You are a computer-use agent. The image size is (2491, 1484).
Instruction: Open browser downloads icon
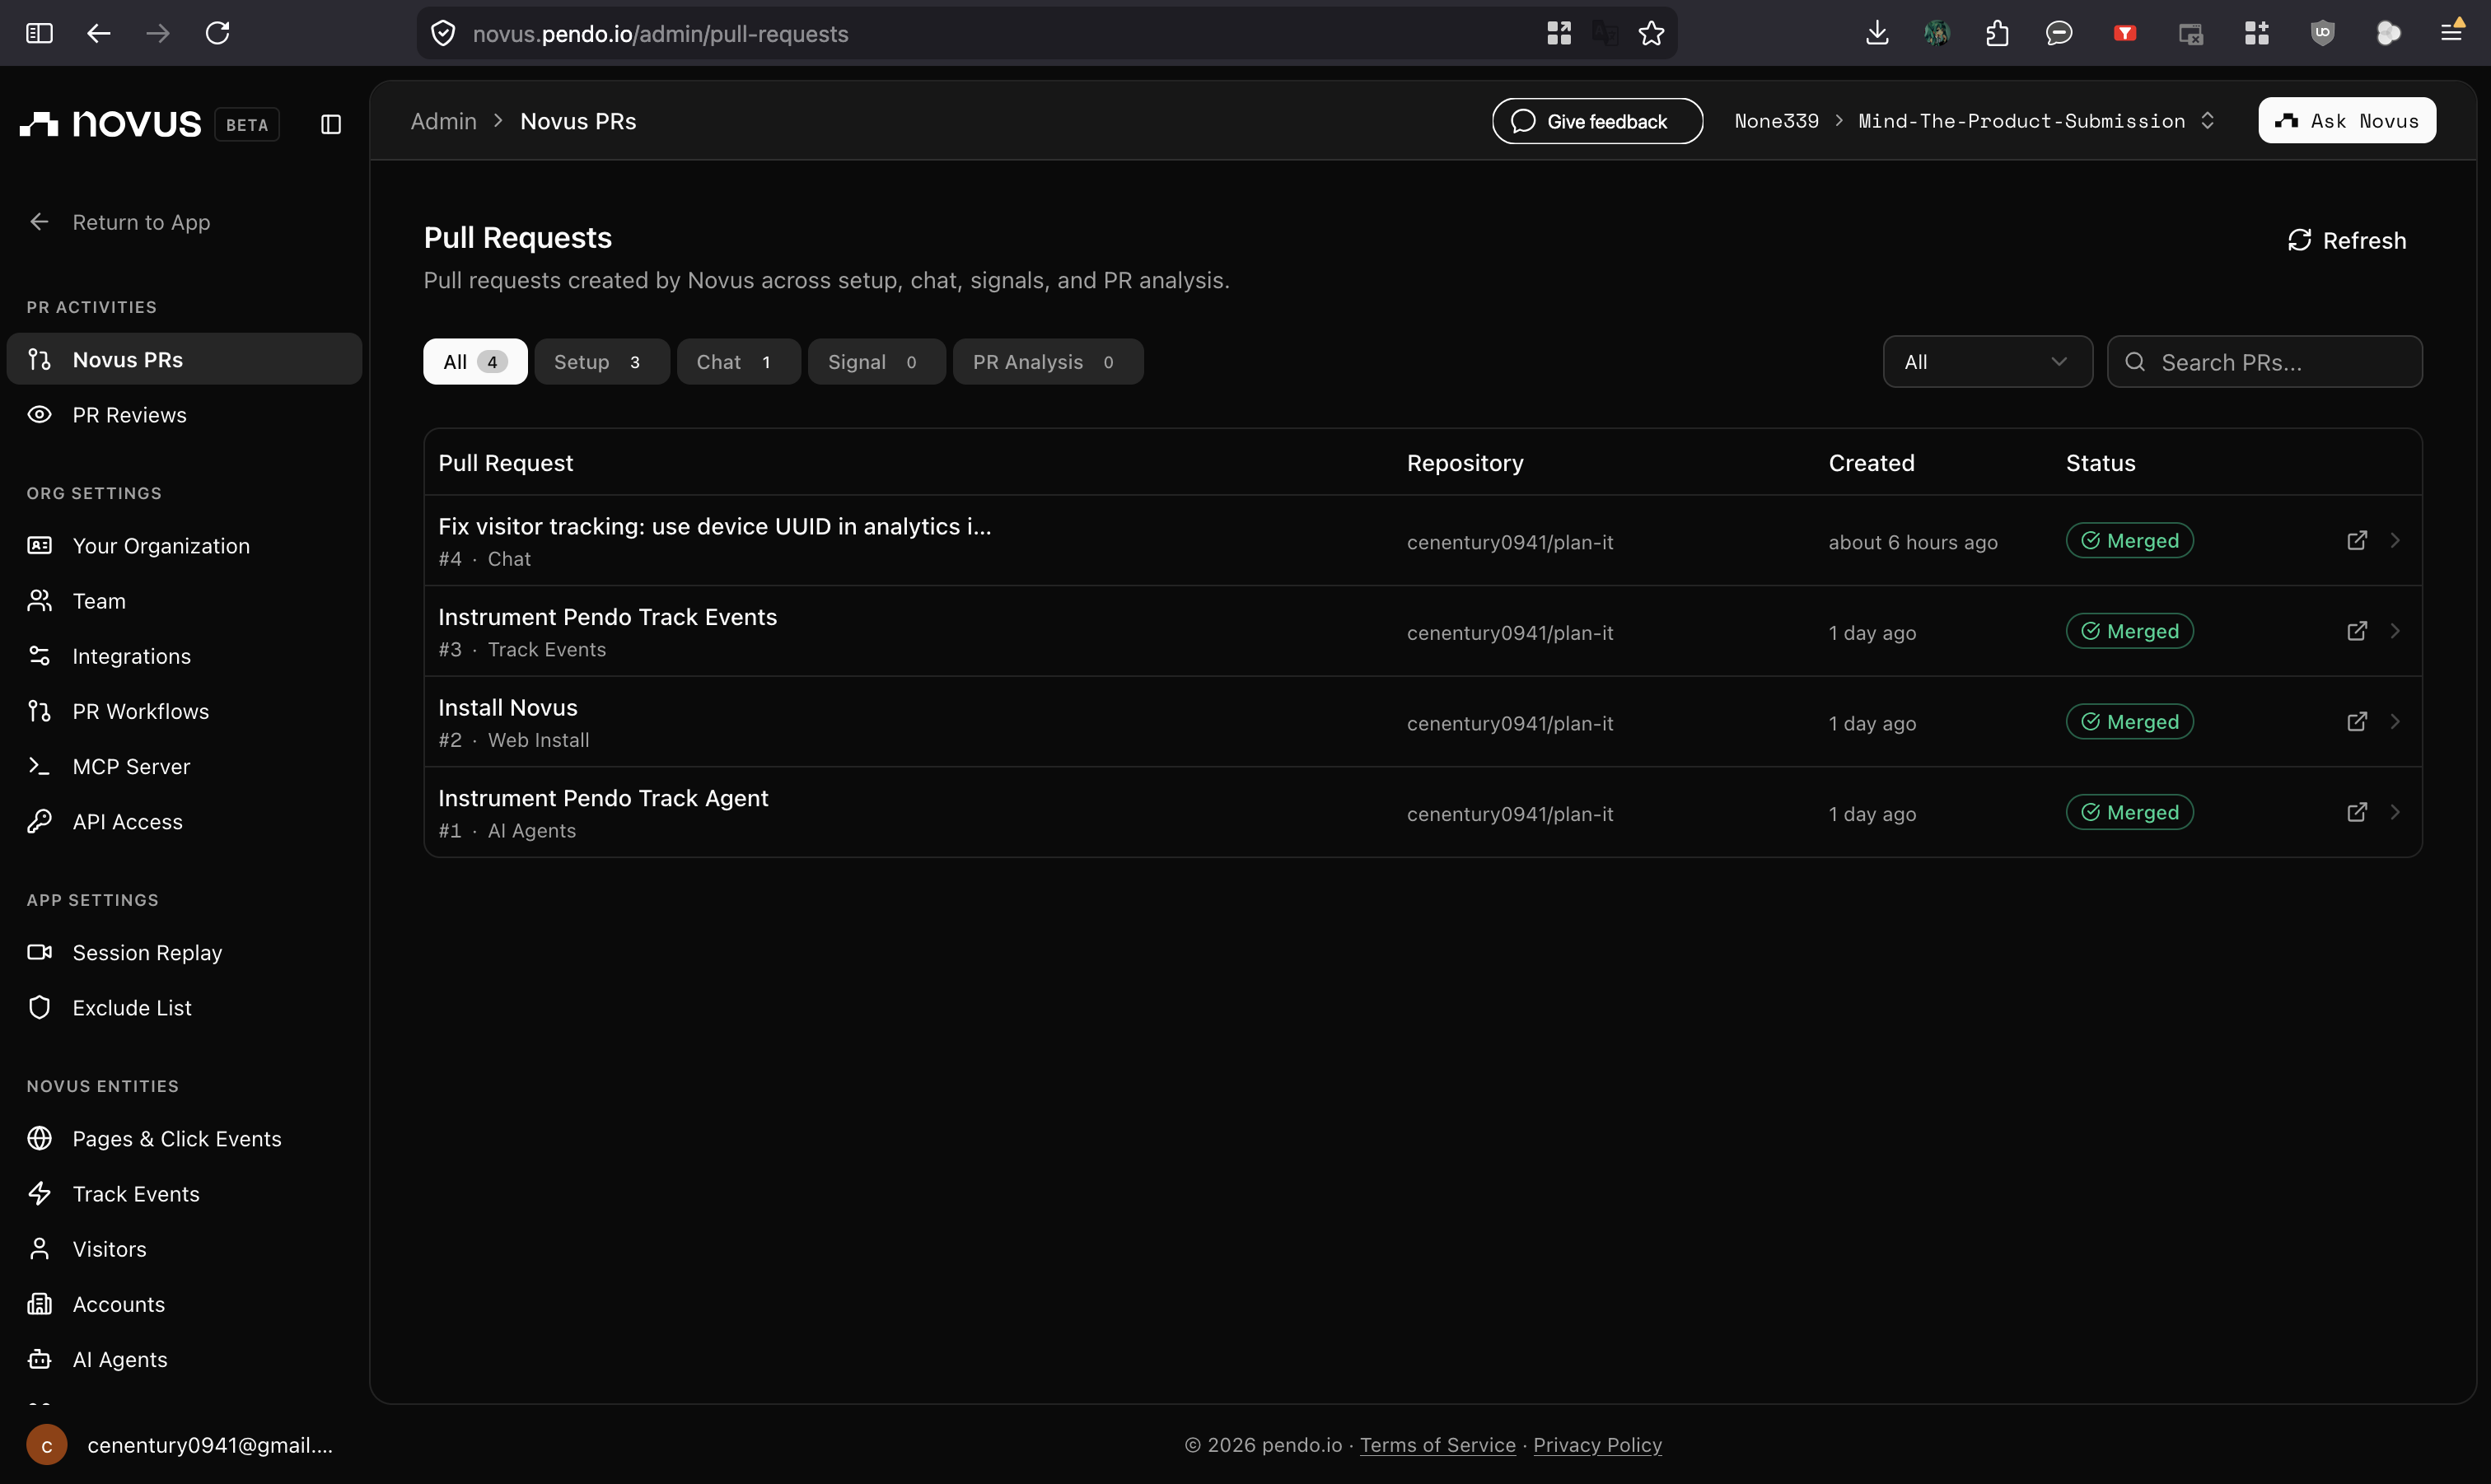1877,33
